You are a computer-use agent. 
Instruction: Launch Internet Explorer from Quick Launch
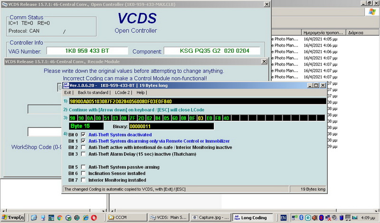click(85, 218)
